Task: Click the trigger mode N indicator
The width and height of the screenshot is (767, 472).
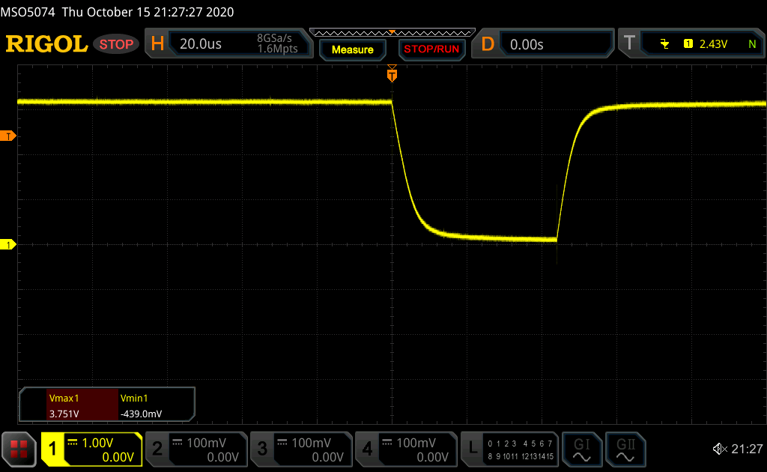Action: 752,44
